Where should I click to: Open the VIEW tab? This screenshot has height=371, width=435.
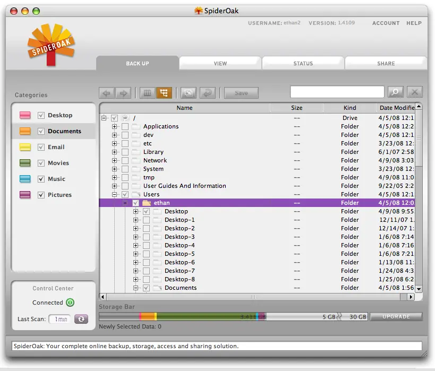tap(220, 64)
